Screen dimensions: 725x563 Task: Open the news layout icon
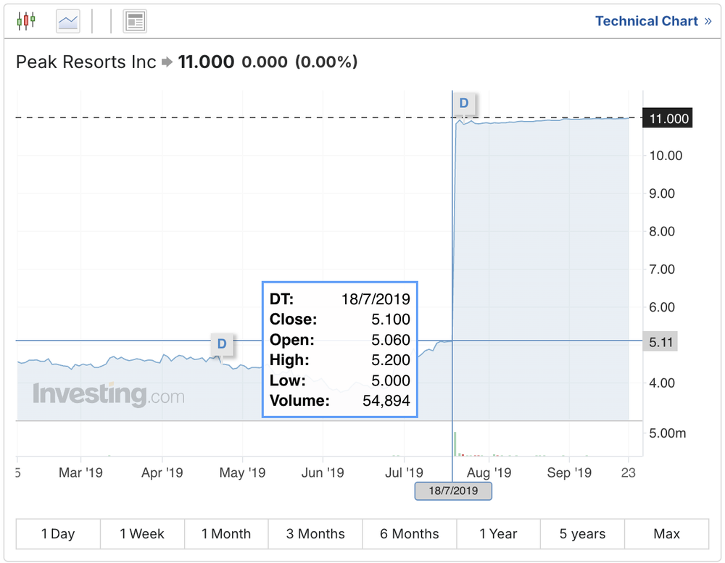(x=135, y=21)
